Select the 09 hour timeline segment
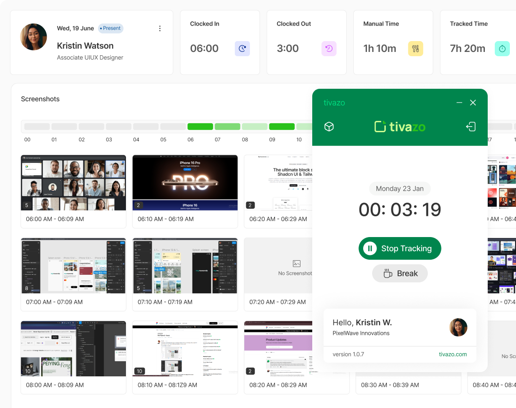This screenshot has height=408, width=516. click(282, 127)
